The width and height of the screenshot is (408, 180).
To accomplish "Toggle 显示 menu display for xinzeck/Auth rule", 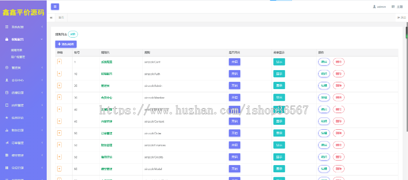I will 279,74.
